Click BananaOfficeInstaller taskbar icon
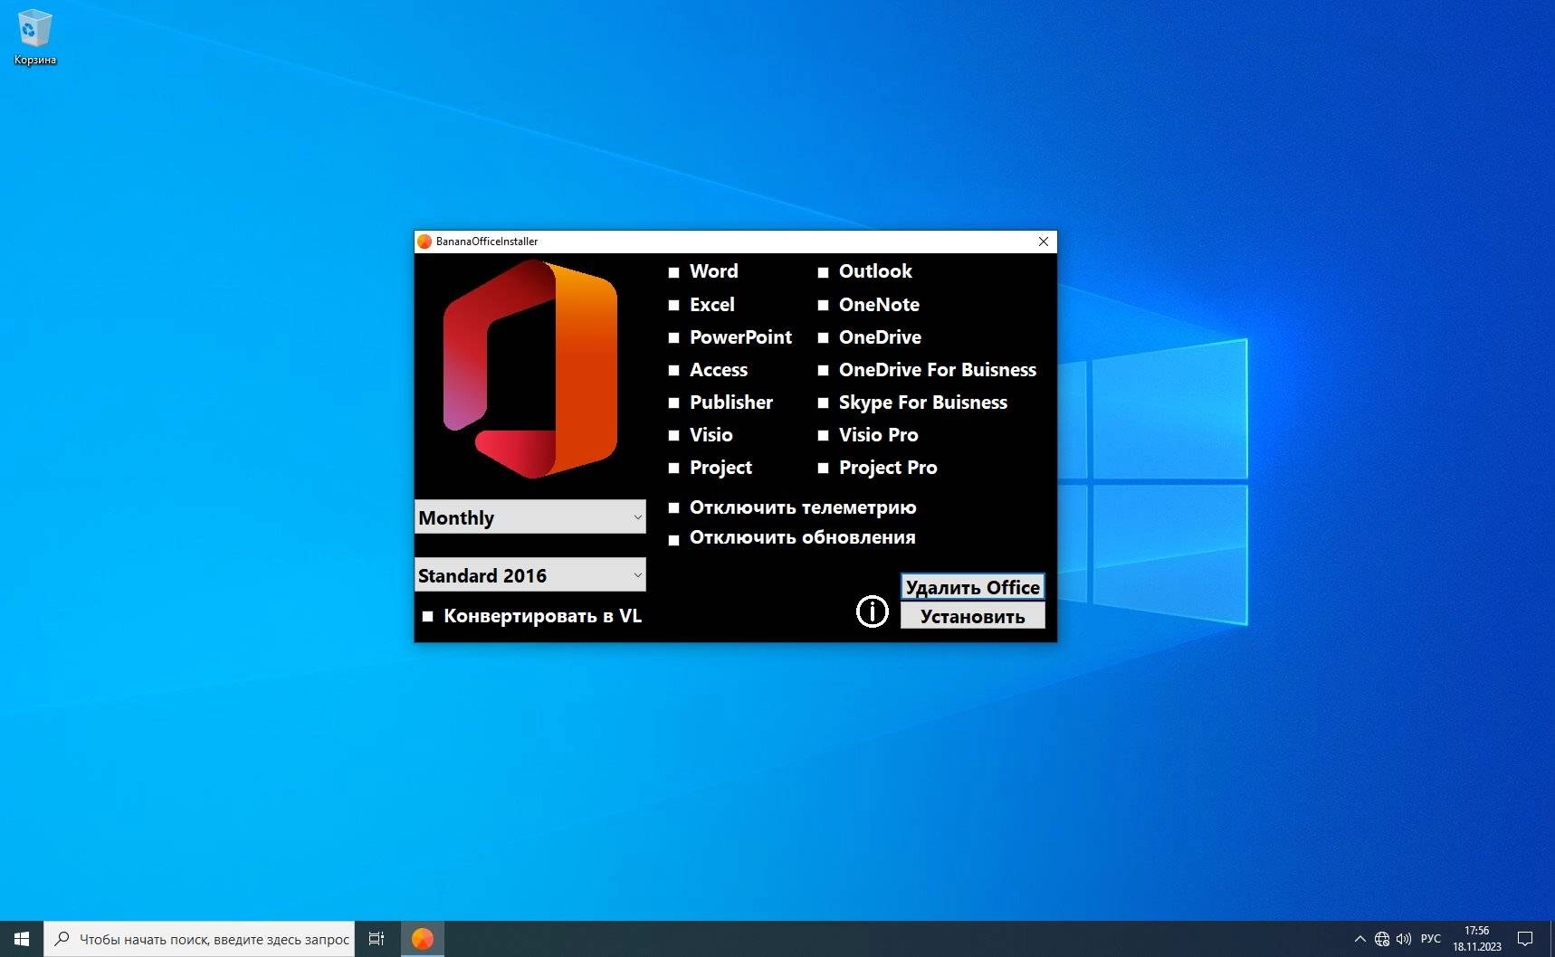Image resolution: width=1555 pixels, height=957 pixels. pyautogui.click(x=423, y=939)
